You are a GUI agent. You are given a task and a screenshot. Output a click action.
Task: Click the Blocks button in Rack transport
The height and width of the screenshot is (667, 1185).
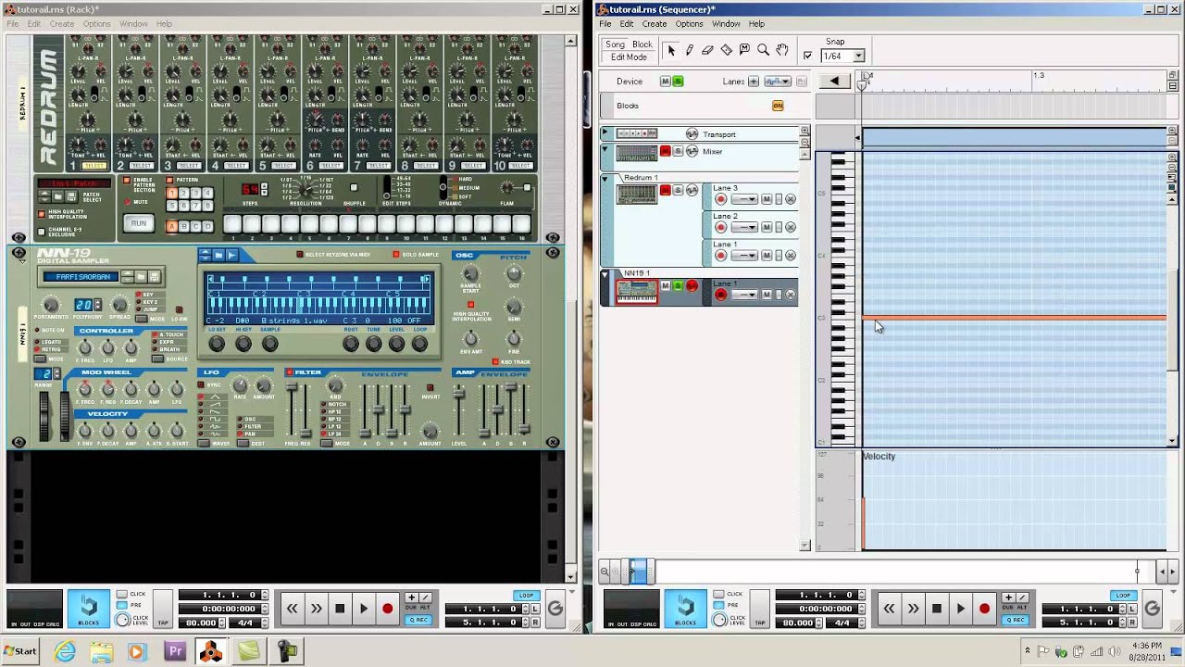coord(88,608)
